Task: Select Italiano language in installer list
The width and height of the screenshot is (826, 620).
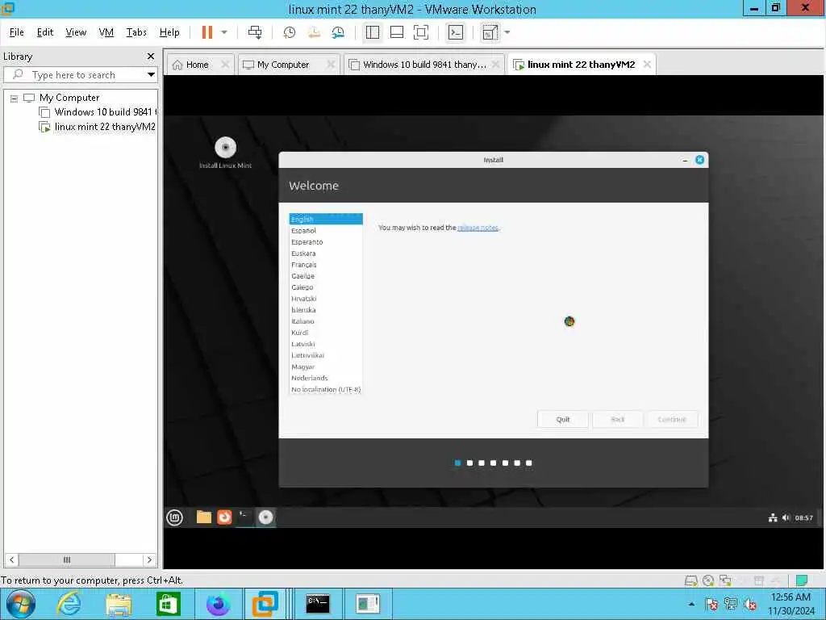Action: 326,321
